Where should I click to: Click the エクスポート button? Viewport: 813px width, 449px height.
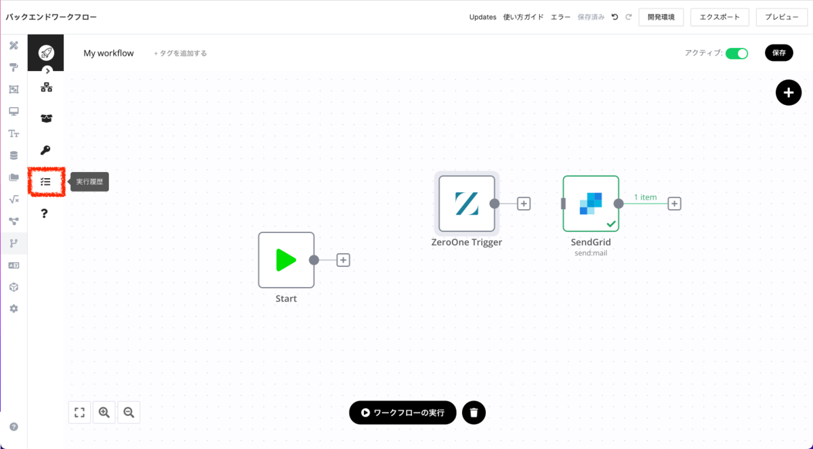[720, 17]
